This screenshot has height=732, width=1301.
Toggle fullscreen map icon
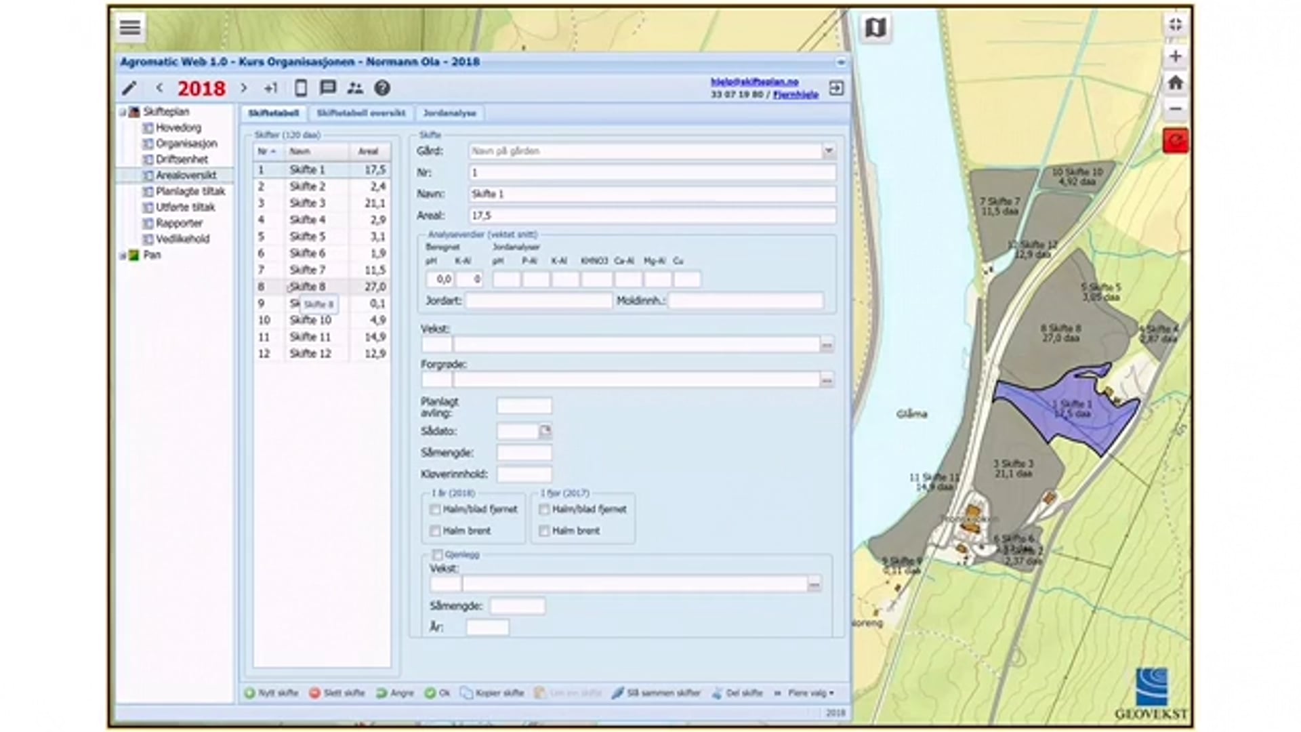[x=1176, y=25]
